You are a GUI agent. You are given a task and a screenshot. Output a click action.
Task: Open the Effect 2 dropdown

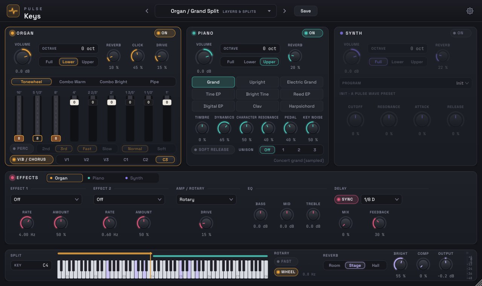(129, 199)
